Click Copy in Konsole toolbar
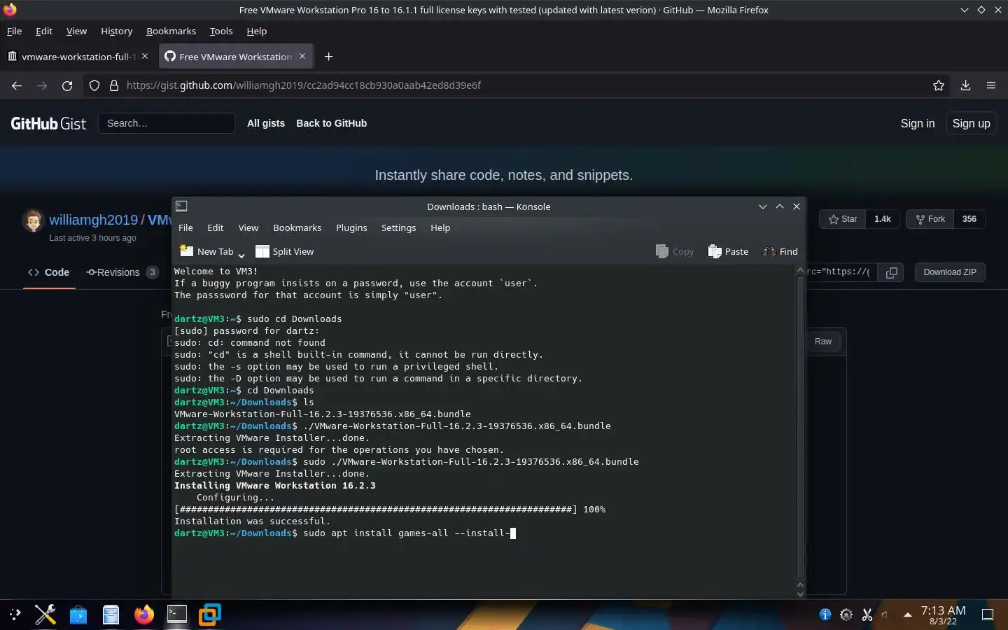Image resolution: width=1008 pixels, height=630 pixels. [675, 251]
